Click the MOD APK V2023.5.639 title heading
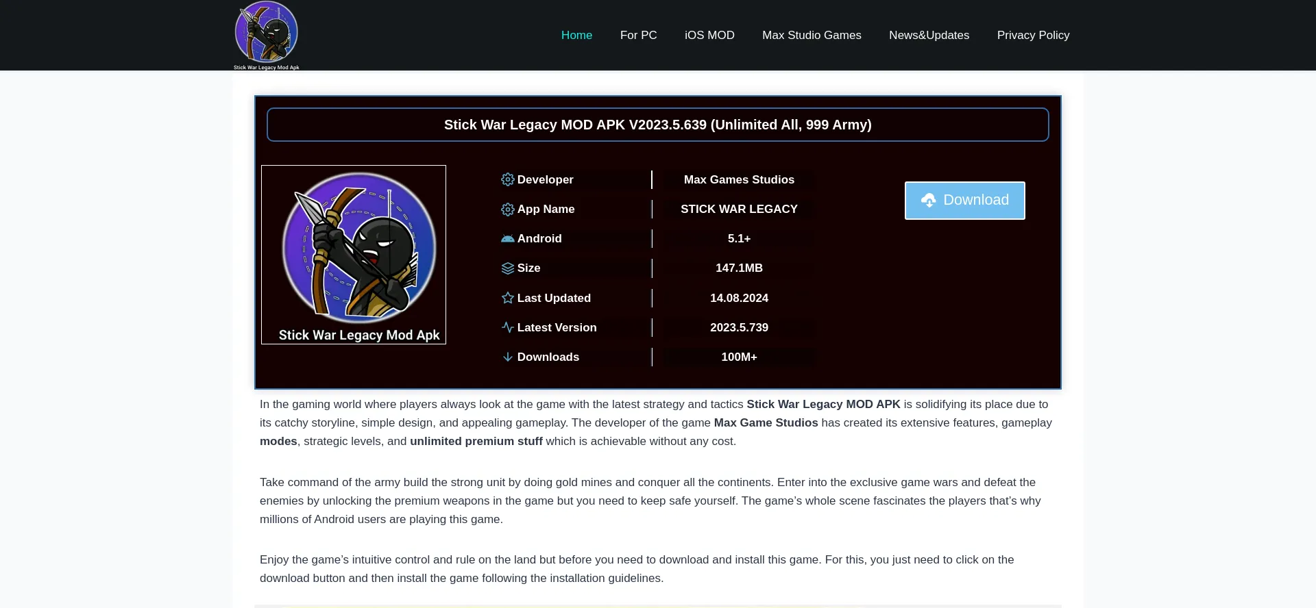The height and width of the screenshot is (608, 1316). pos(658,125)
